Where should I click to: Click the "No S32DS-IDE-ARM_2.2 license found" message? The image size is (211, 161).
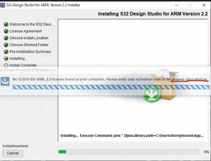[110, 79]
